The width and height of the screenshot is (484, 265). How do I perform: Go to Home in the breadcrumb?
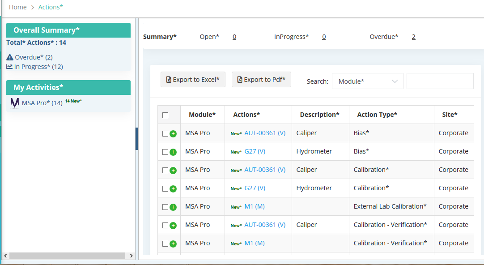[17, 7]
